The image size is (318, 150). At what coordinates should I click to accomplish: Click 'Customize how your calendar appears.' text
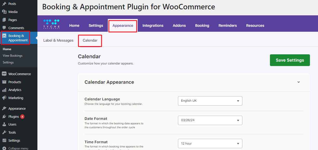106,63
